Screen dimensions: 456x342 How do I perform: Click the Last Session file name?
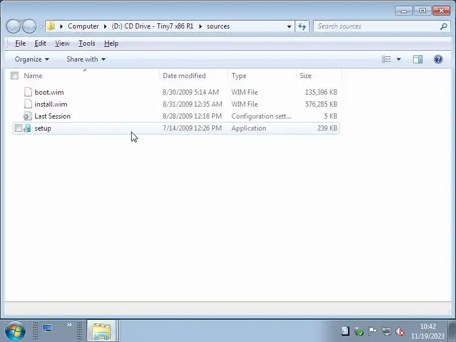pos(52,116)
